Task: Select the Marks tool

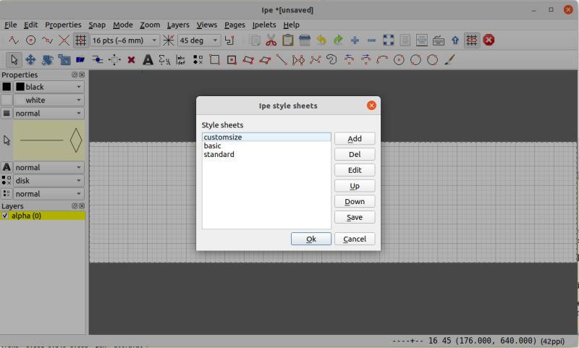Action: pos(198,60)
